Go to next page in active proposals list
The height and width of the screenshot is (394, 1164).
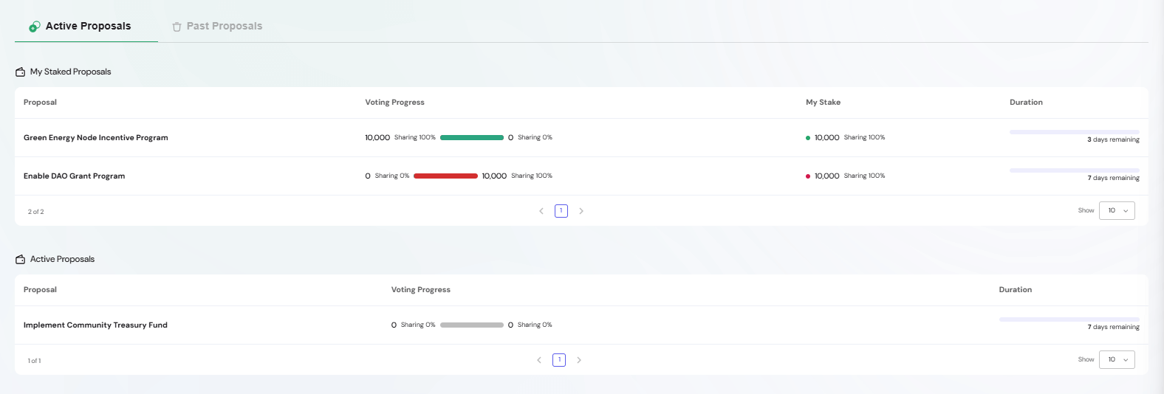click(x=579, y=360)
